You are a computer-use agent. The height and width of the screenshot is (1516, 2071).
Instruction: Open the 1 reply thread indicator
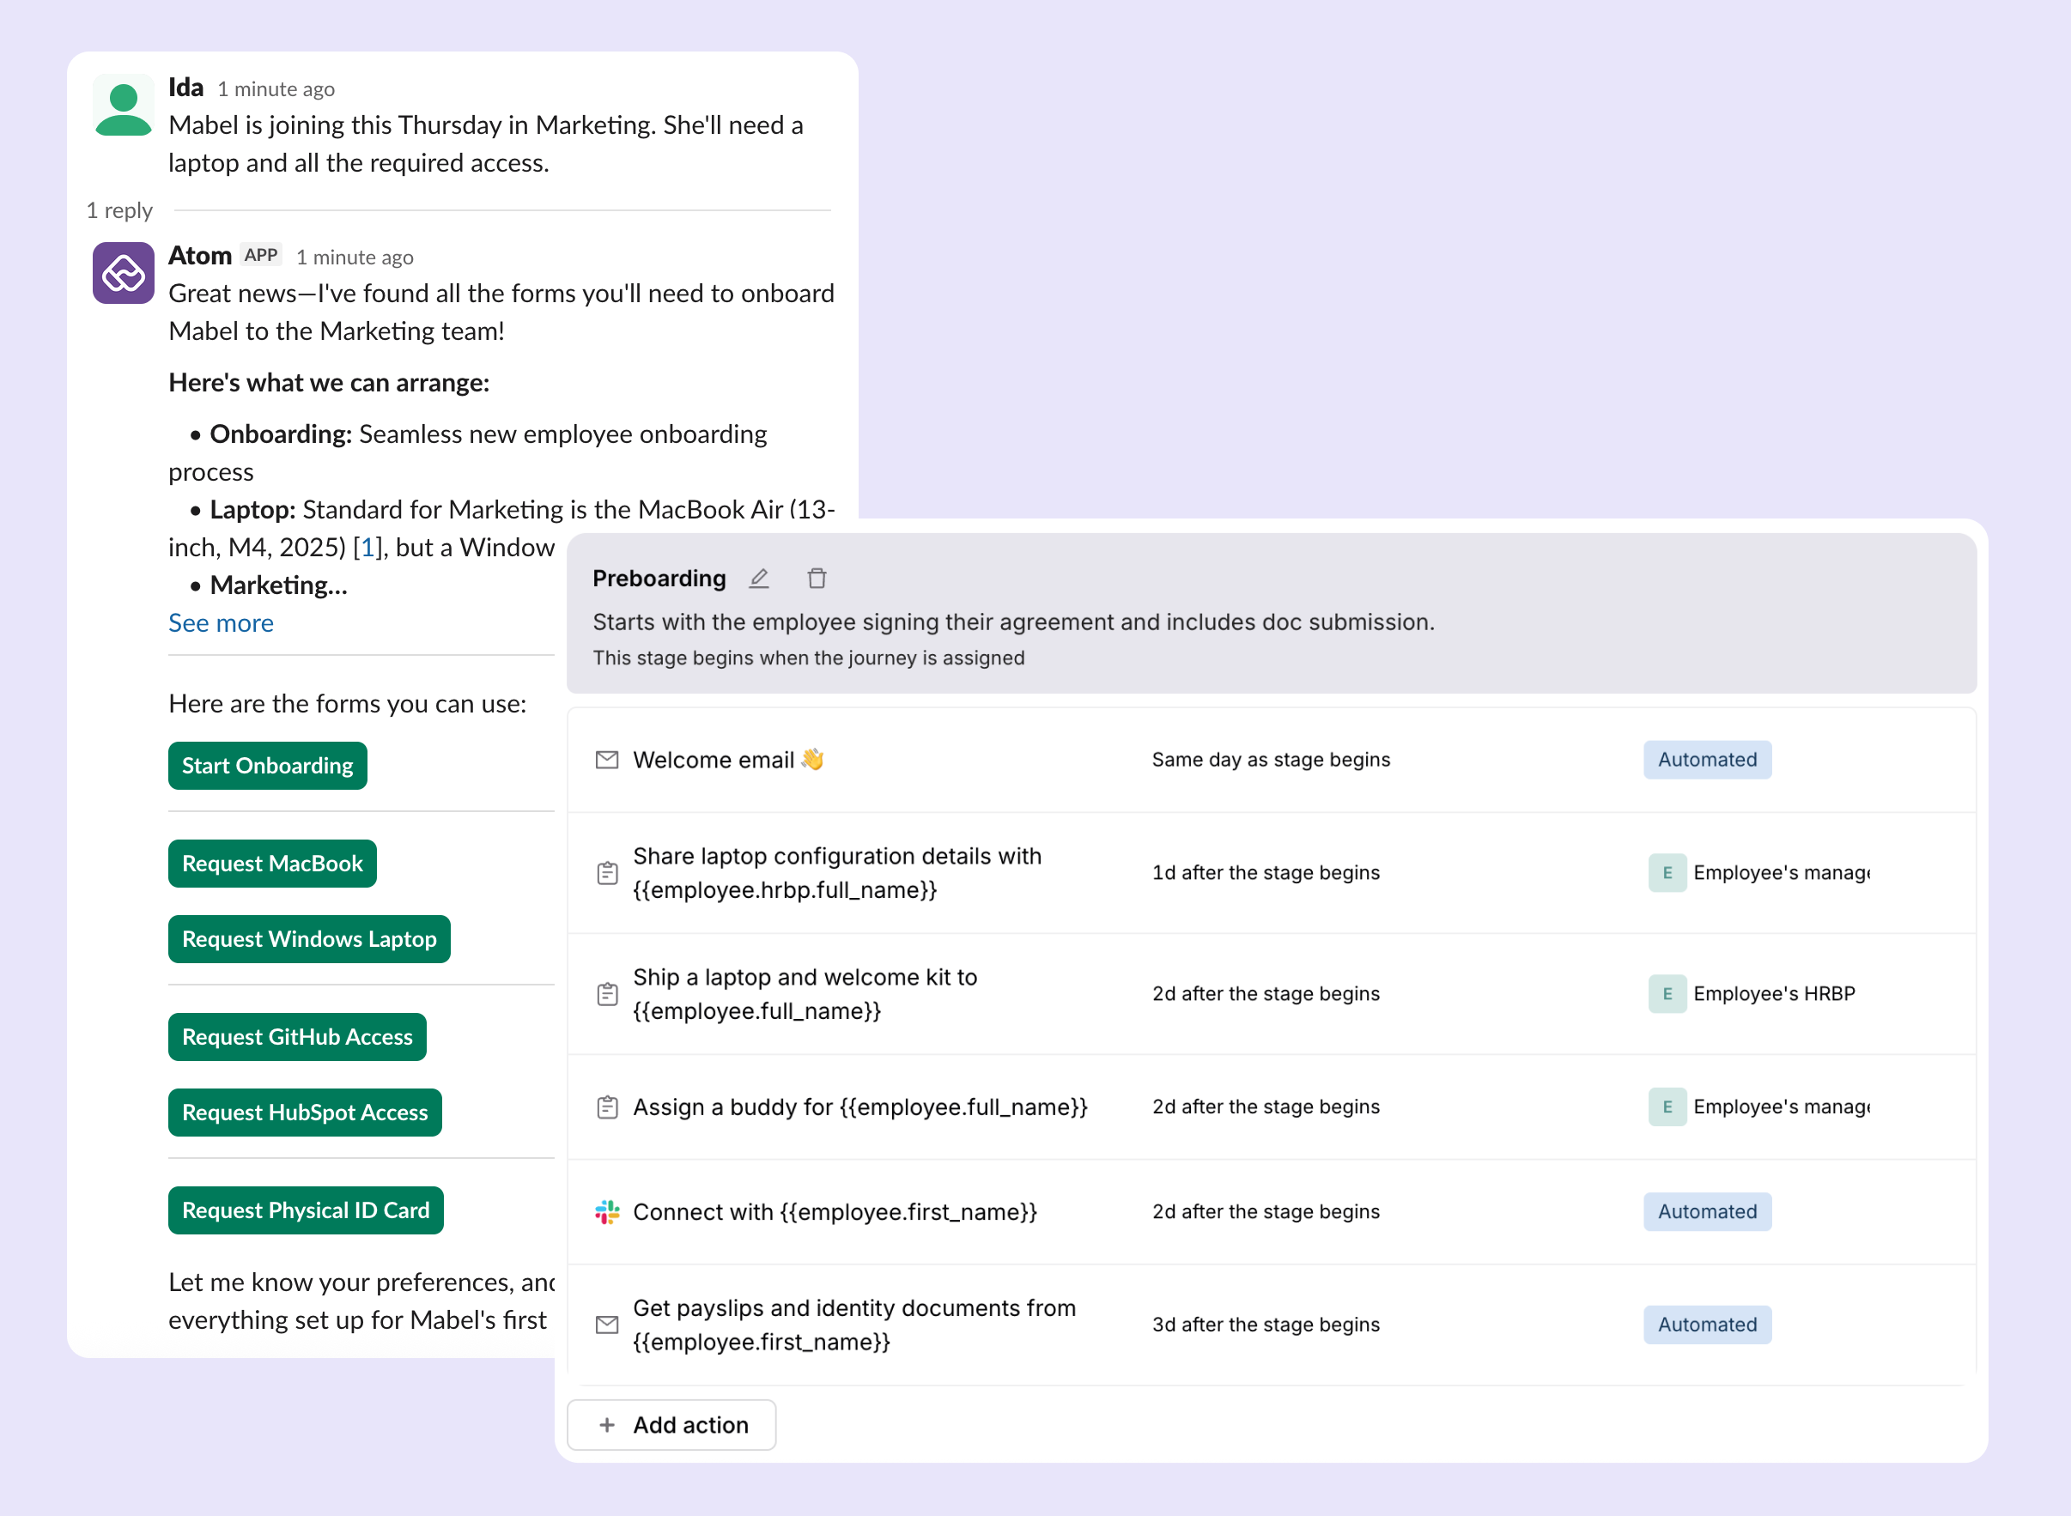pyautogui.click(x=119, y=210)
